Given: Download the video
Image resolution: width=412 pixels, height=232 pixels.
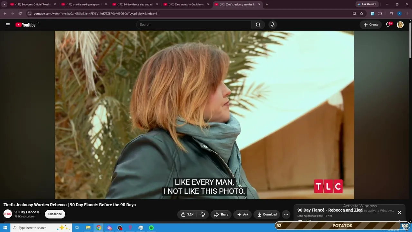Looking at the screenshot, I should (267, 214).
